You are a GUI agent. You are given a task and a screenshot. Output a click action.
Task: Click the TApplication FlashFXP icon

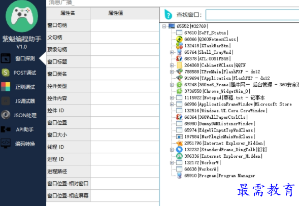(x=179, y=78)
